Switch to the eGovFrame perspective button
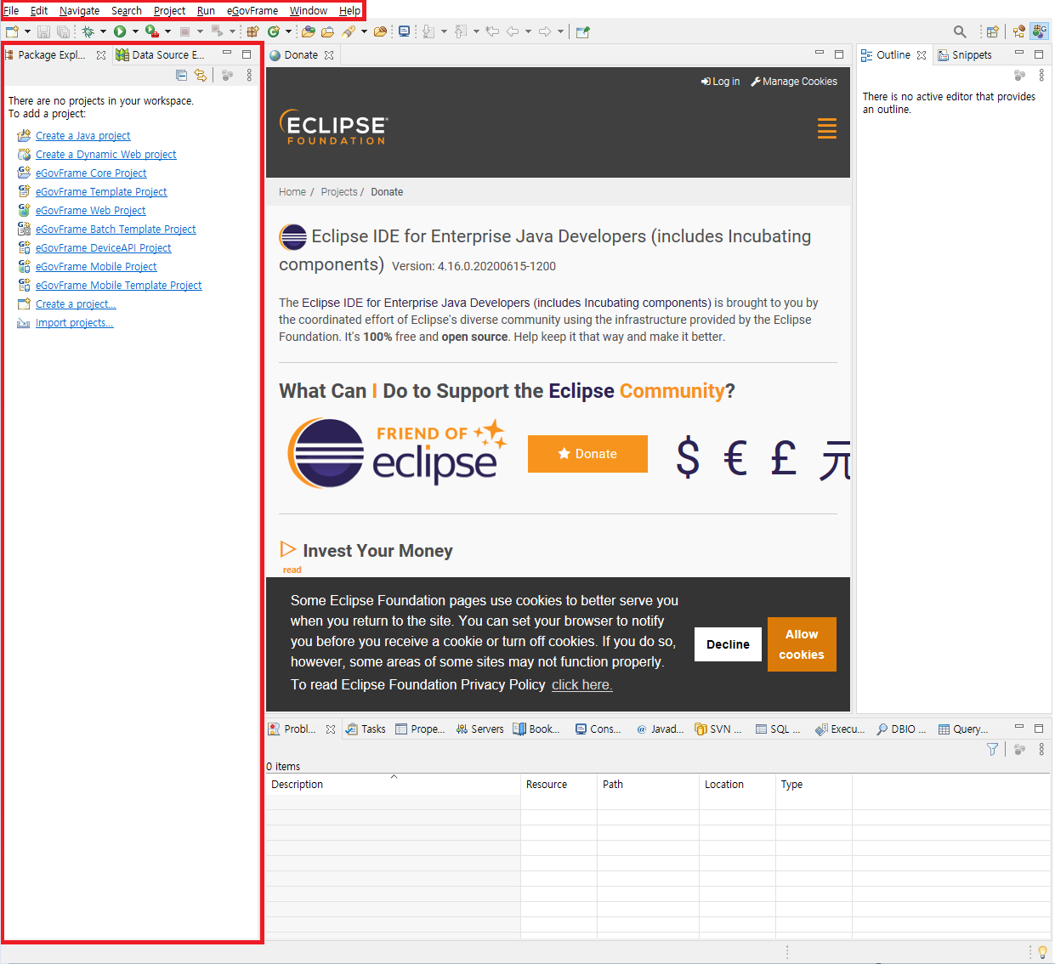Screen dimensions: 1055x964 point(1040,31)
